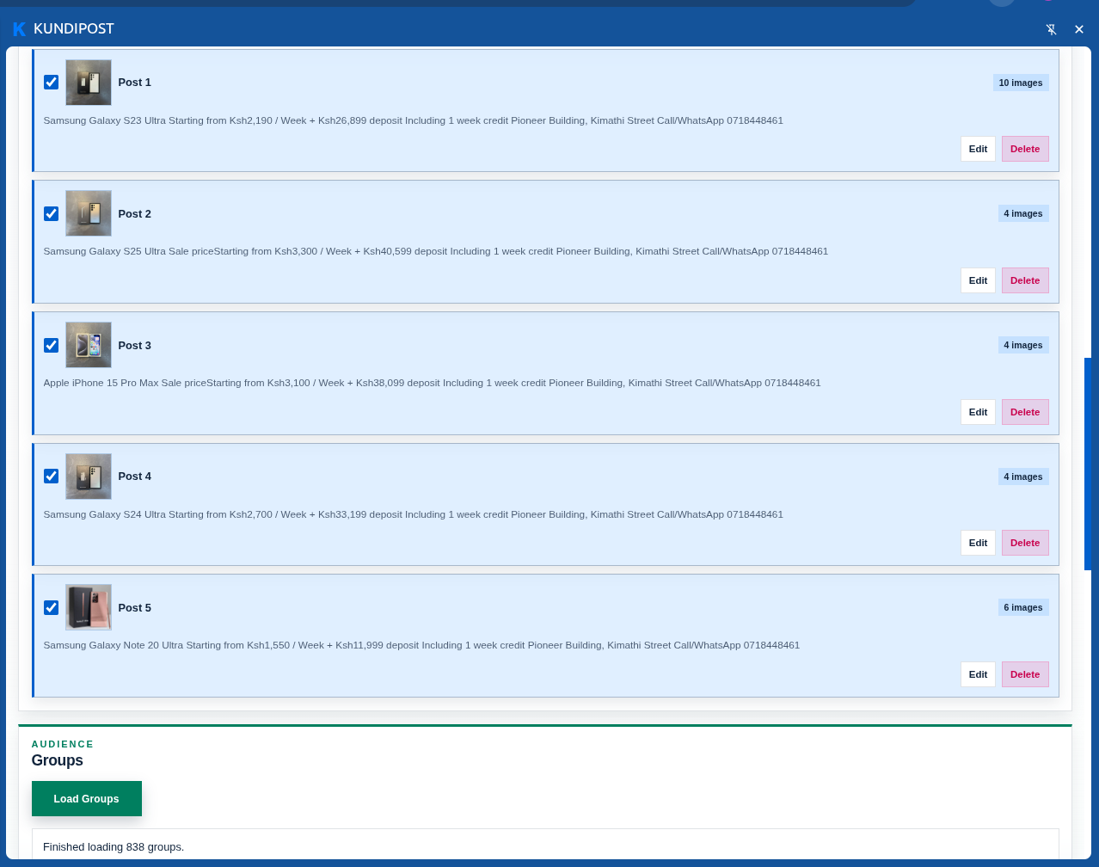
Task: Click the Load Groups button
Action: (87, 799)
